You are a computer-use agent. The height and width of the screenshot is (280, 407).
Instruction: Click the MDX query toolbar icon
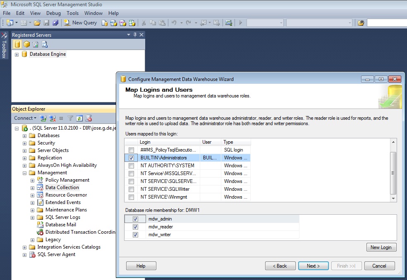pyautogui.click(x=113, y=23)
